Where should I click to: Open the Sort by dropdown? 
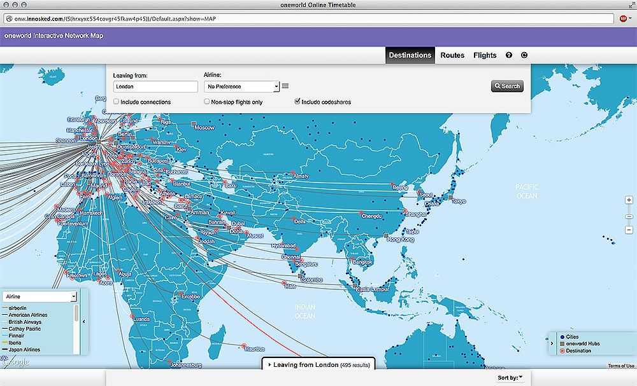(510, 378)
